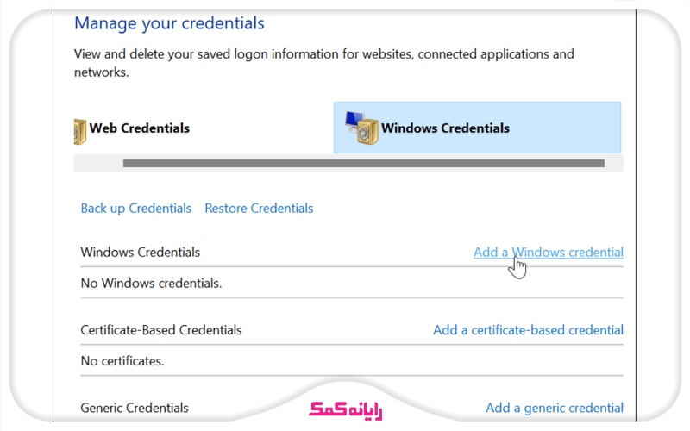The width and height of the screenshot is (690, 431).
Task: Choose Add a Windows credential
Action: (548, 253)
